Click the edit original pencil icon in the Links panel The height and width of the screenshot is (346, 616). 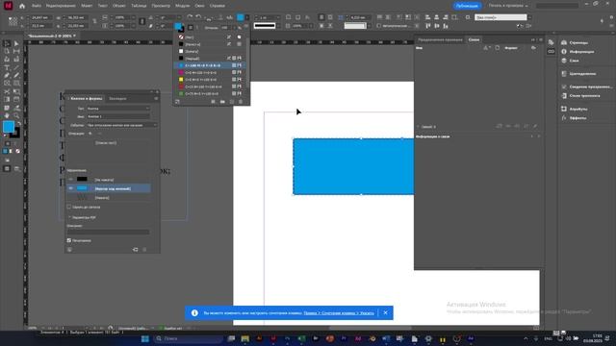click(535, 126)
